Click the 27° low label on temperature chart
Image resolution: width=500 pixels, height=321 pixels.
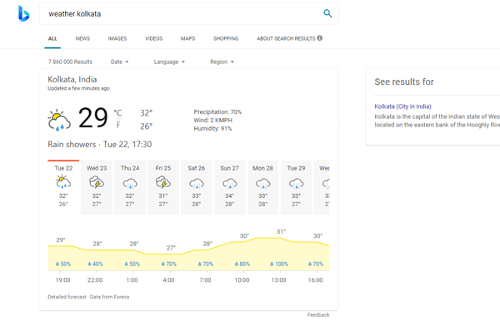(x=171, y=248)
